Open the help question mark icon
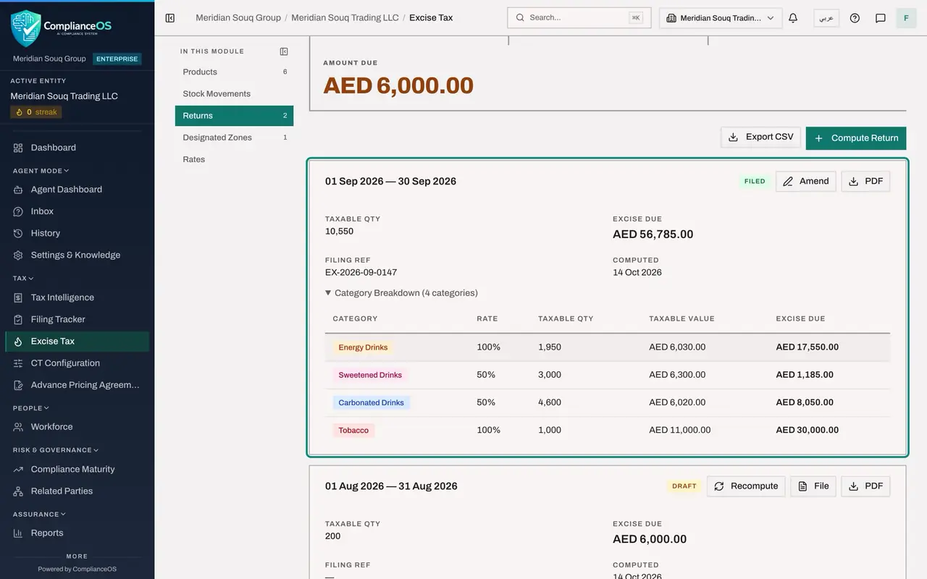 (855, 18)
